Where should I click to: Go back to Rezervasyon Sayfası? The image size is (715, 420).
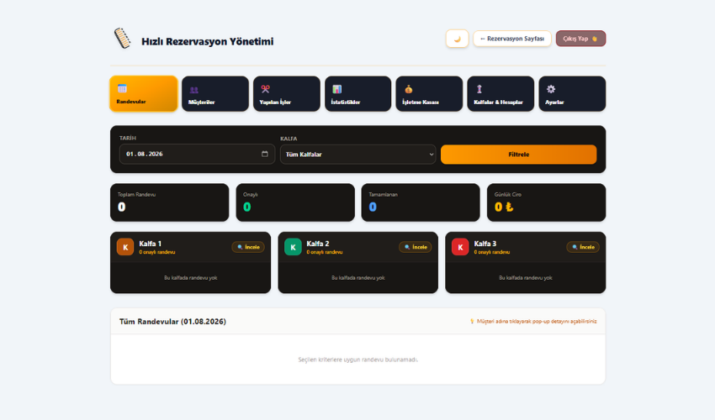tap(512, 39)
